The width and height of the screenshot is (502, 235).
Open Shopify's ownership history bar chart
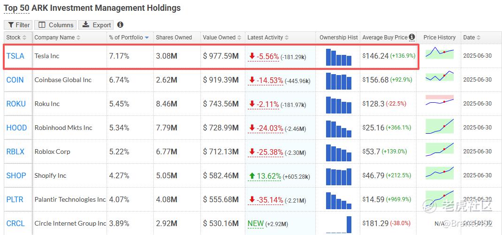click(339, 176)
